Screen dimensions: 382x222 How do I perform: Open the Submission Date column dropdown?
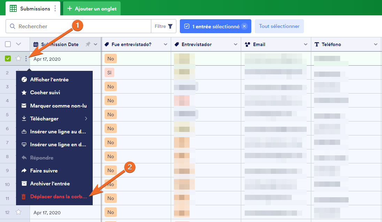(95, 44)
